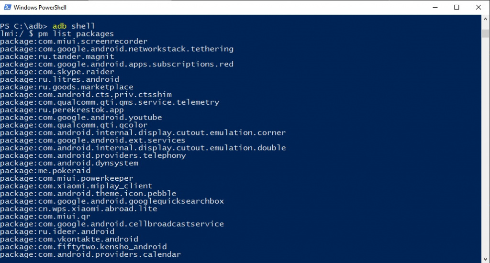Click the com.miui.screenrecorder package line
The image size is (490, 263).
[x=74, y=41]
